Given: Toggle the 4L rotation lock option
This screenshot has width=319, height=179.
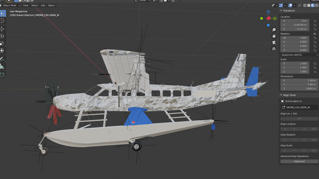Looking at the screenshot, I should tap(315, 34).
